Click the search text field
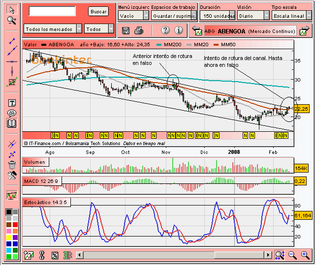 (x=52, y=11)
